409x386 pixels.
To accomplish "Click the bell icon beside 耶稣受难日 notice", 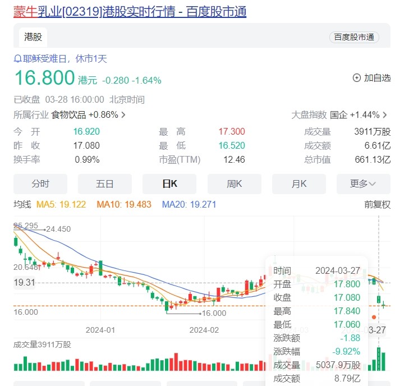I will 17,59.
